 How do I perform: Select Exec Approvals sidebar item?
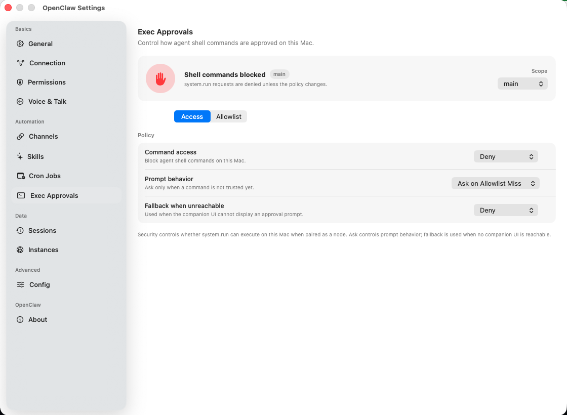[x=66, y=195]
